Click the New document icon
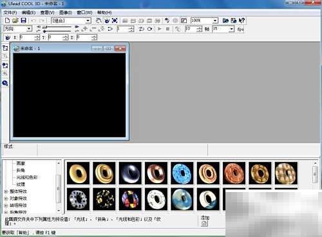Screen dimensions: 322x237 [x=7, y=21]
